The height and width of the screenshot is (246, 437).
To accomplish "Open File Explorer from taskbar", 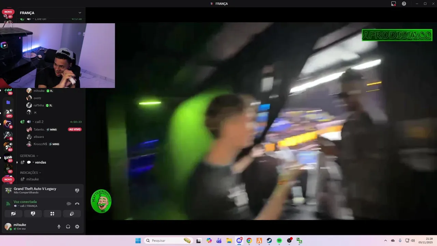I will tap(229, 241).
